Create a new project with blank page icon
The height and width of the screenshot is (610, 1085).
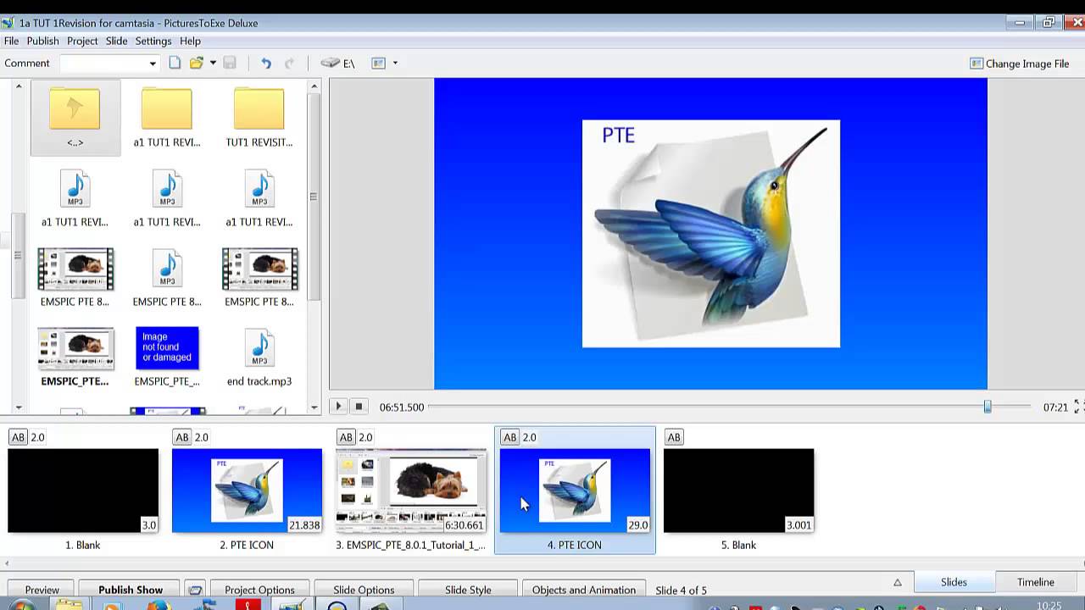175,63
